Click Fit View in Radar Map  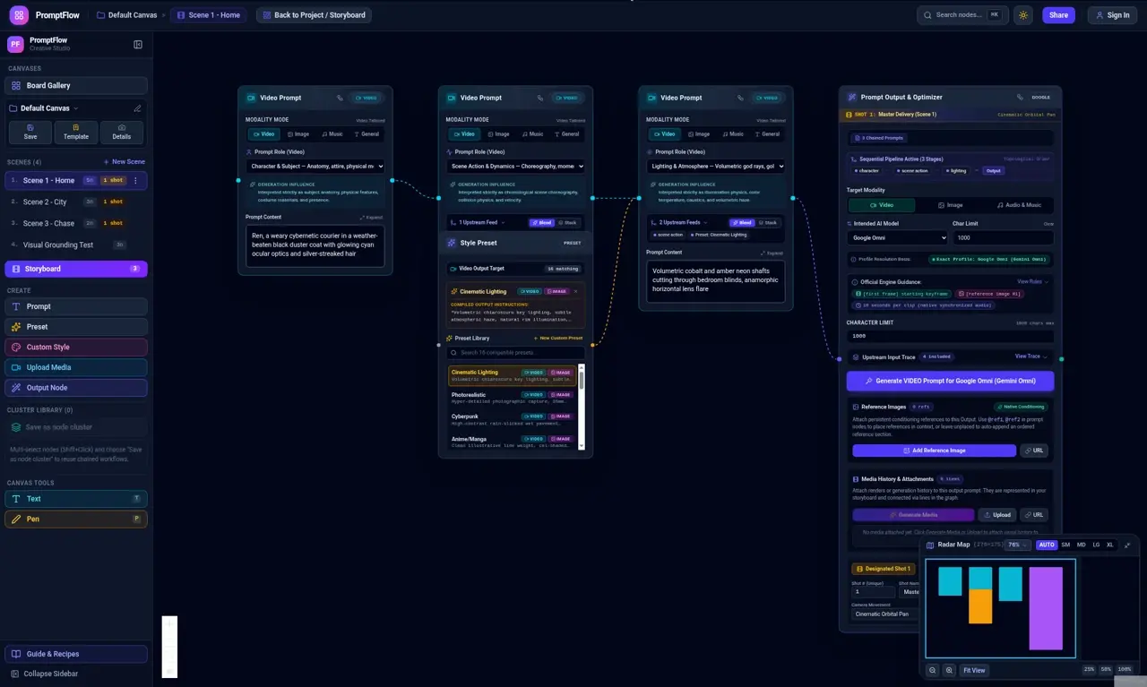point(974,670)
